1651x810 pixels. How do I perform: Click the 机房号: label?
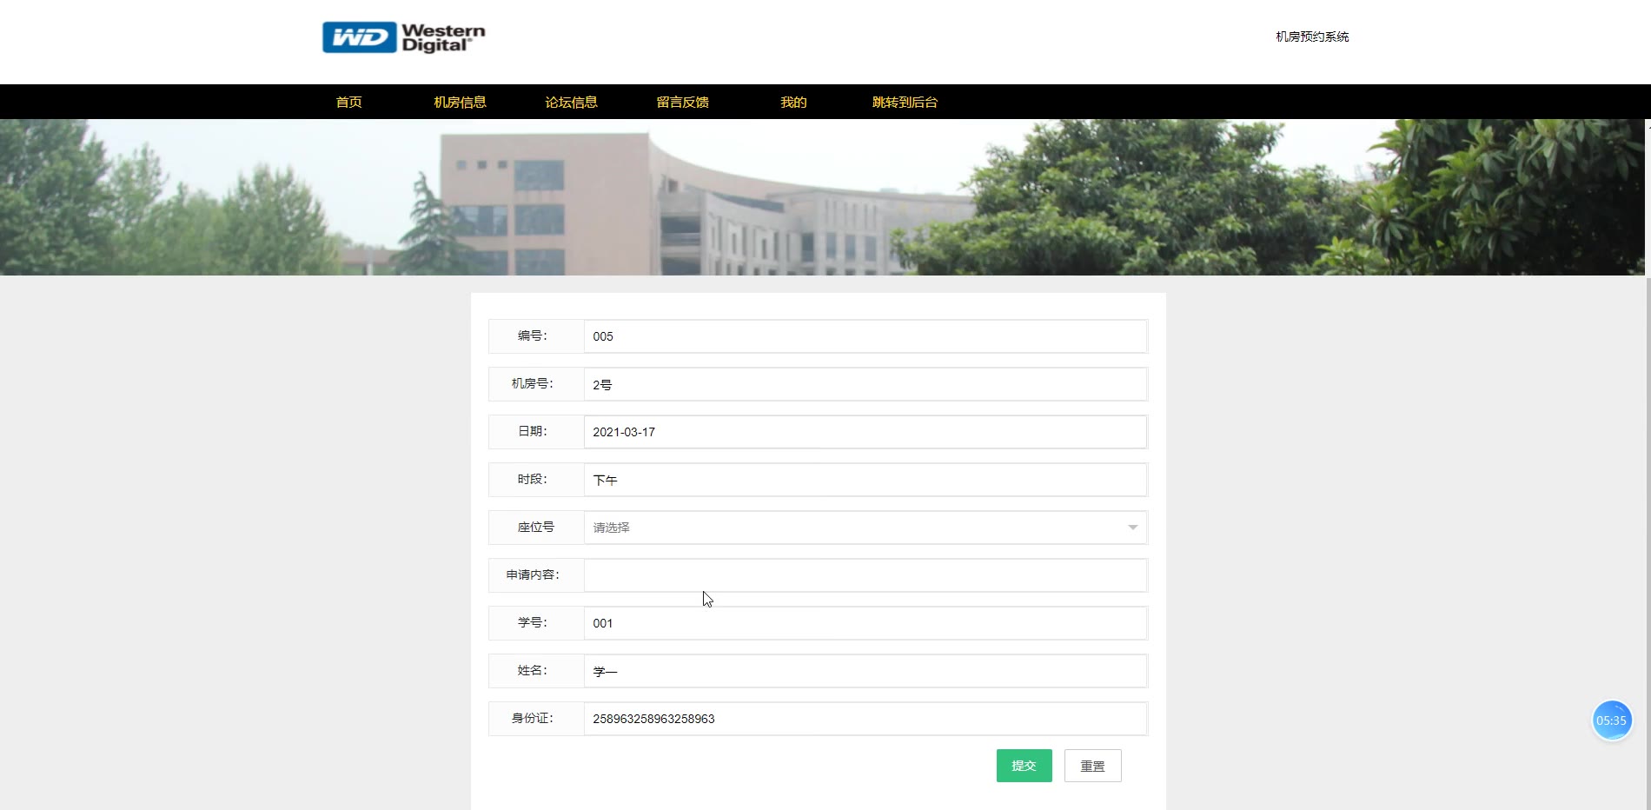click(x=533, y=384)
